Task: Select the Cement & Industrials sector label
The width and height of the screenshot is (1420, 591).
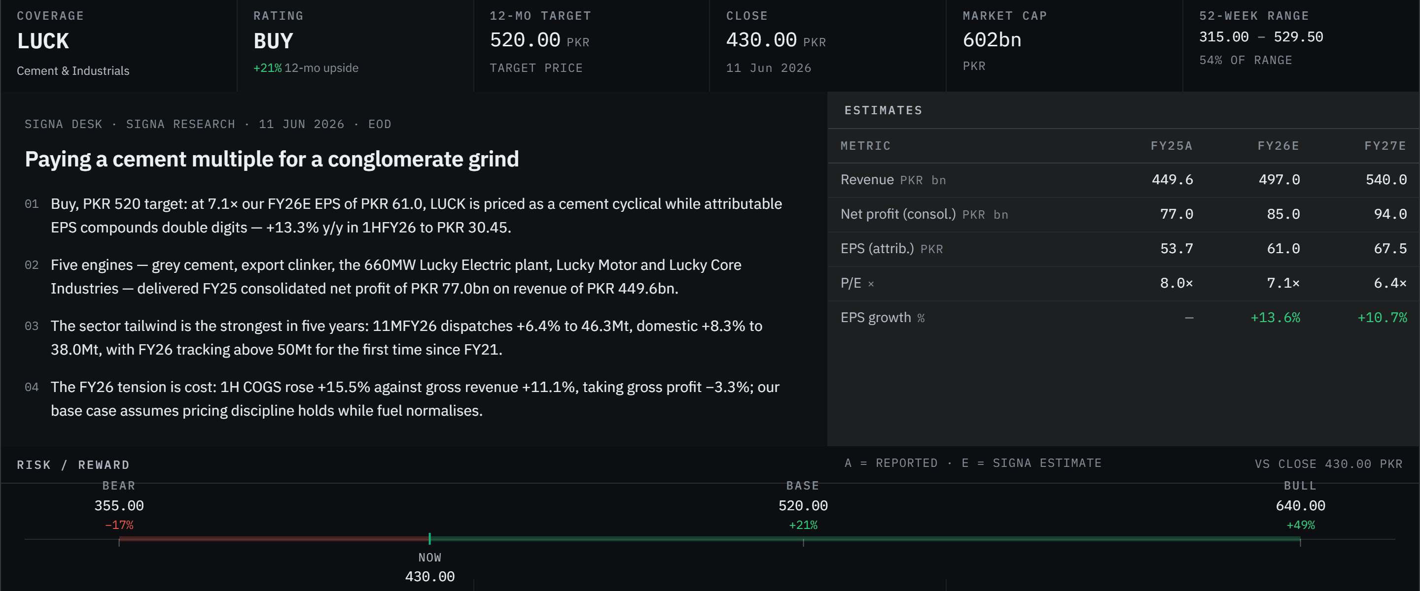Action: coord(73,71)
